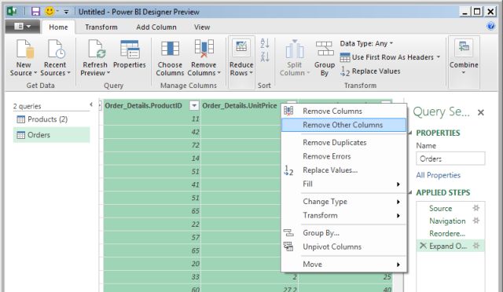Choose Replace Values... in context menu
Viewport: 503px width, 292px height.
tap(344, 170)
